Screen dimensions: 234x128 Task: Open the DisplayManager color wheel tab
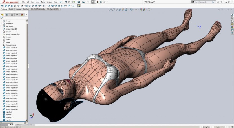[x=22, y=15]
